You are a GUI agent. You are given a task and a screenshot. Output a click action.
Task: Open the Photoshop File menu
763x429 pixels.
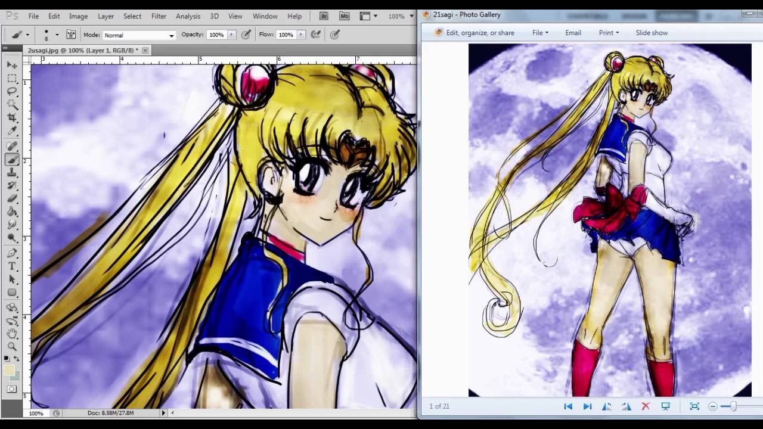click(33, 16)
